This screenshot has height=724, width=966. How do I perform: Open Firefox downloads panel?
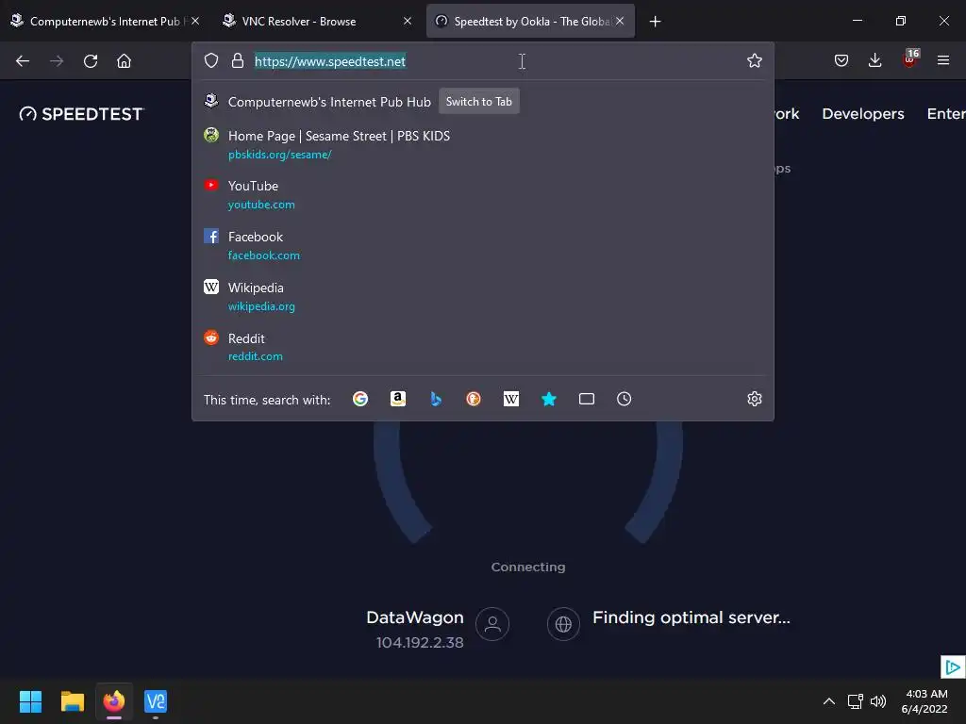pyautogui.click(x=874, y=60)
